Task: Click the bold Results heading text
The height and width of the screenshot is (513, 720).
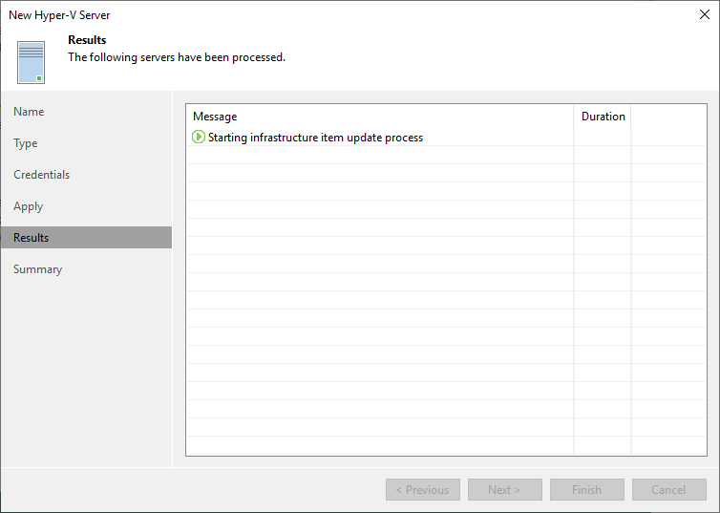Action: click(87, 40)
